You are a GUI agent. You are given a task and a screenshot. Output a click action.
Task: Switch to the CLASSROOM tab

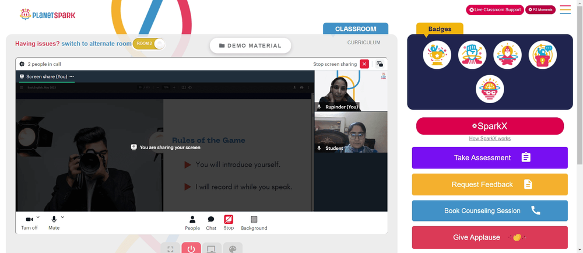(356, 29)
